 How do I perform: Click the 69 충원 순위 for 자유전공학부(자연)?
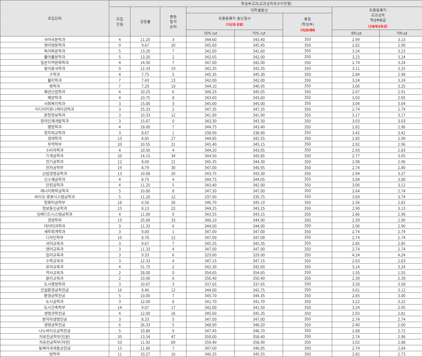pos(173,342)
